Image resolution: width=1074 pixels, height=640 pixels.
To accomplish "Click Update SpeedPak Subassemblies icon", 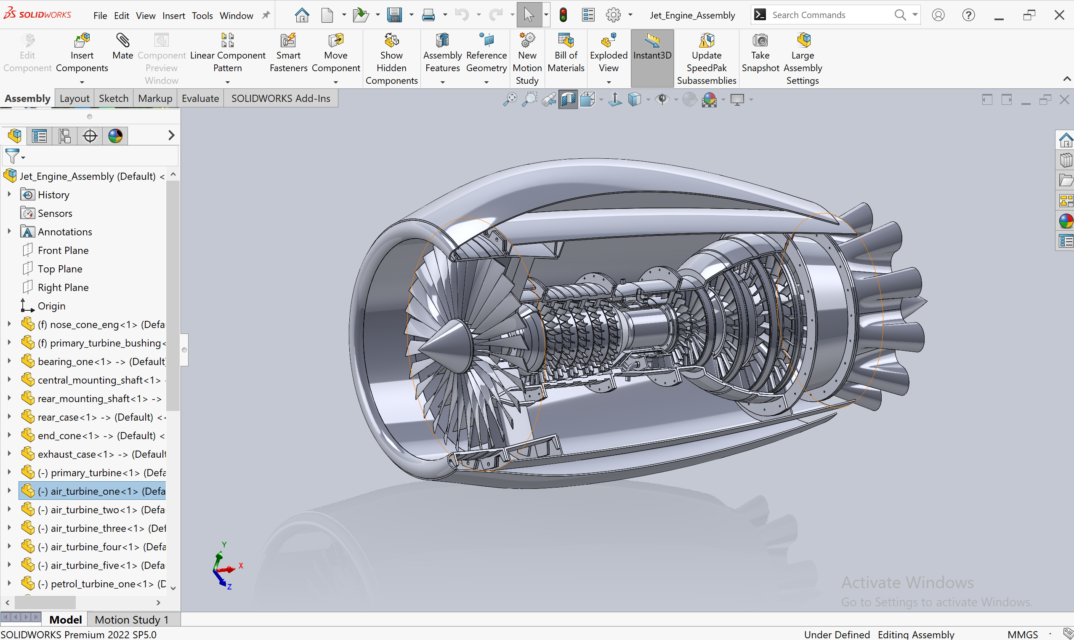I will [706, 40].
